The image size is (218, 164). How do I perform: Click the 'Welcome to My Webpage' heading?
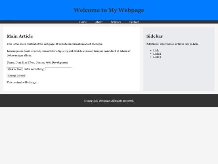(109, 10)
